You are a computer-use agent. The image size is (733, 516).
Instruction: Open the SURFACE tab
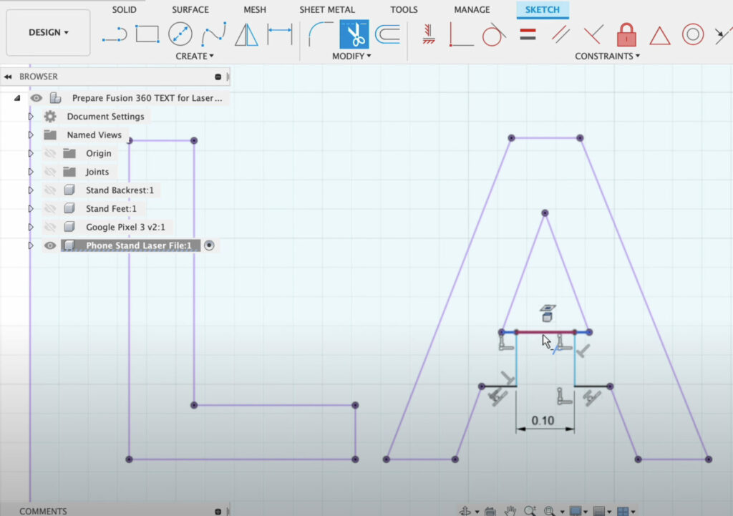(x=190, y=10)
